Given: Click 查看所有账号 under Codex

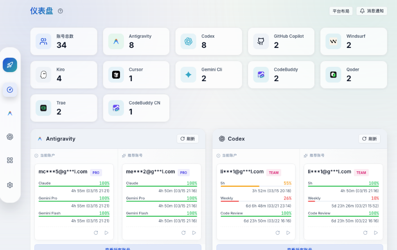Looking at the screenshot, I should point(300,248).
